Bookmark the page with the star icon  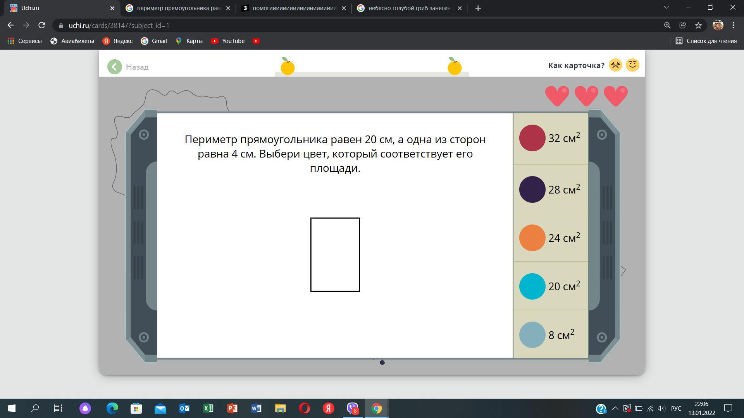tap(698, 26)
